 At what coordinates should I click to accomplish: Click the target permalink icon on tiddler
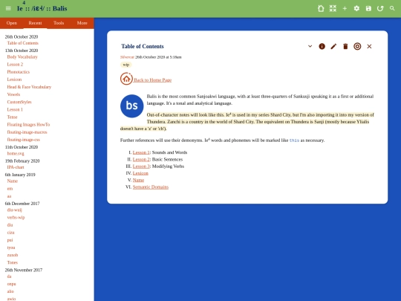click(x=357, y=46)
